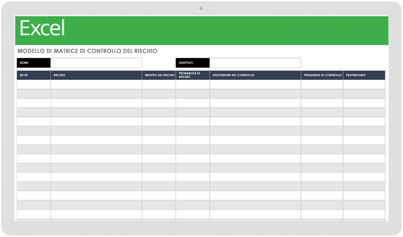
Task: Select the IMPATTO DEL RISCHIO header
Action: pyautogui.click(x=159, y=75)
